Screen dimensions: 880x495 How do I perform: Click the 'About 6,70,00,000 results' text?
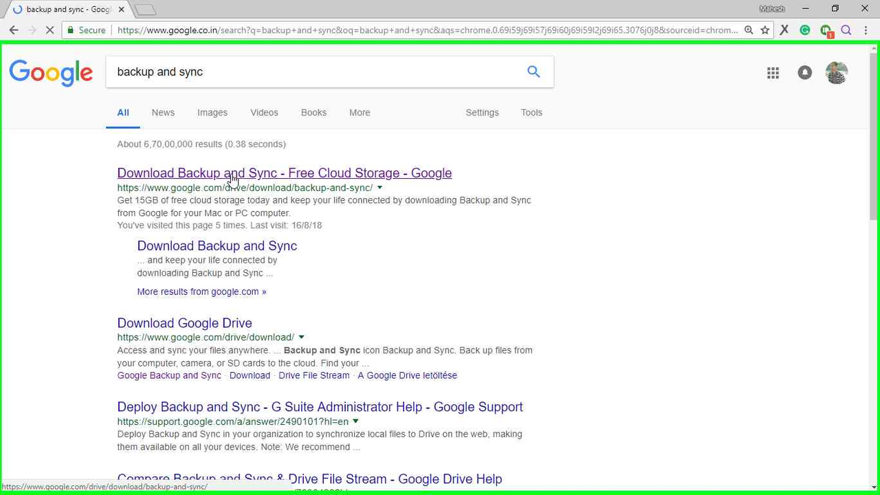click(201, 144)
